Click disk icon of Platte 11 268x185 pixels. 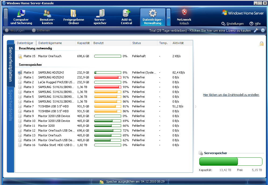click(20, 126)
